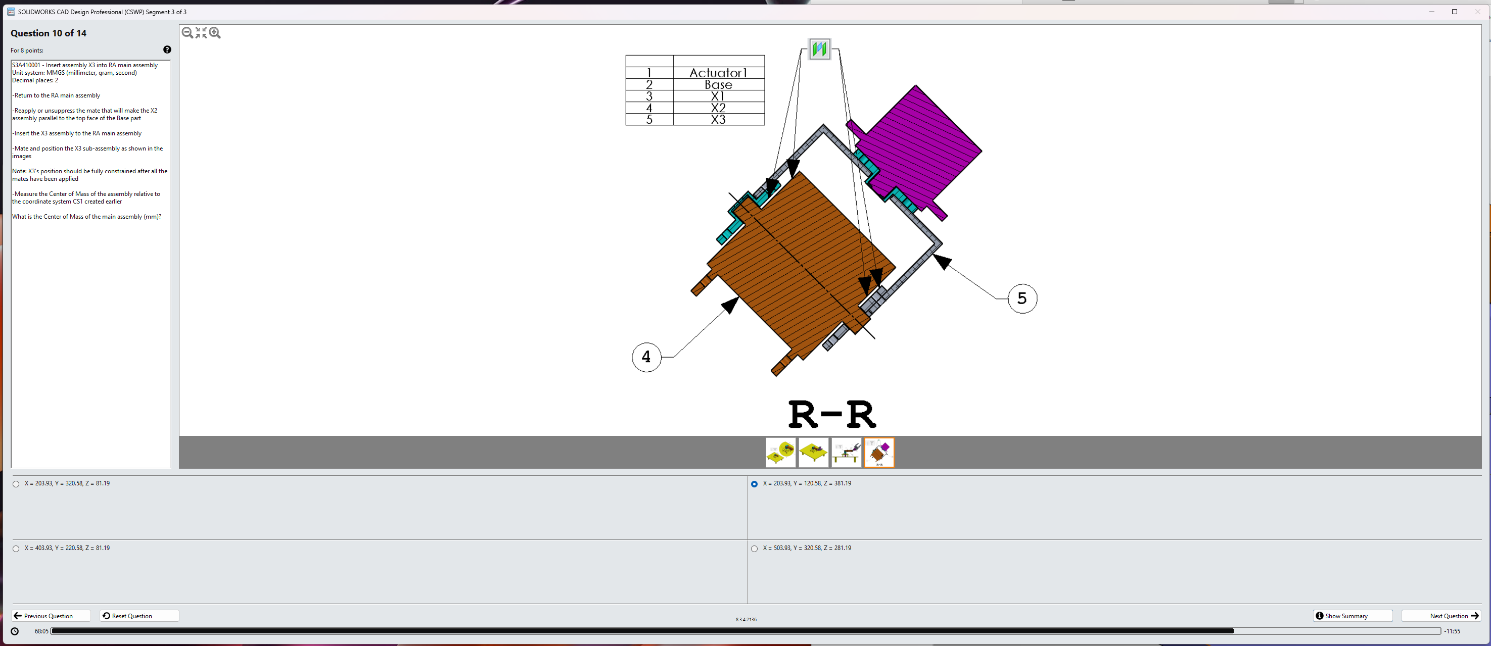Click the zoom to fit icon

click(x=201, y=33)
